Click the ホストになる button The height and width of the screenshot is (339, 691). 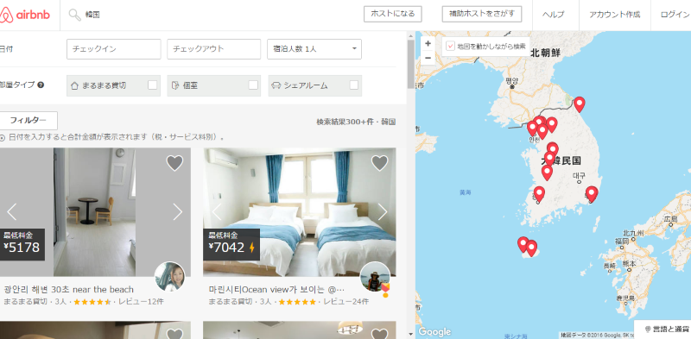[393, 14]
